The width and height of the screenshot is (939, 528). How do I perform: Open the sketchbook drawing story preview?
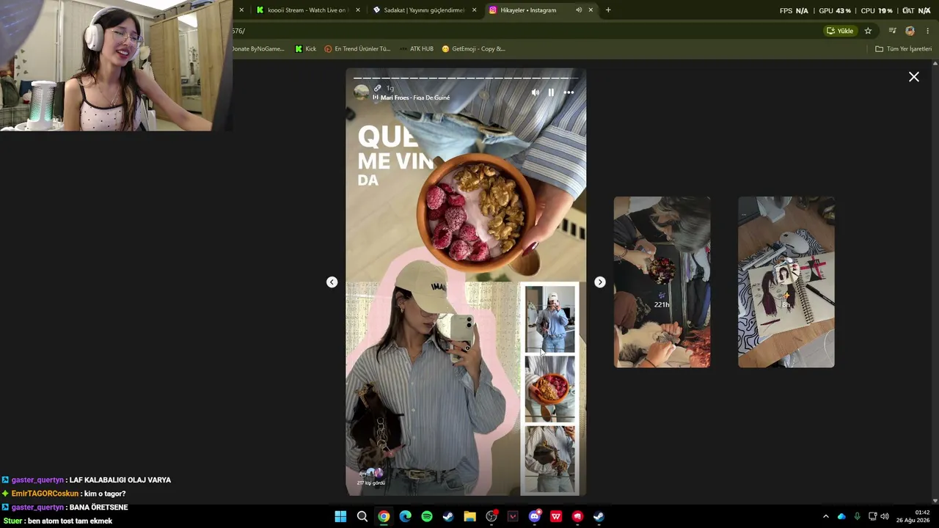click(x=786, y=282)
